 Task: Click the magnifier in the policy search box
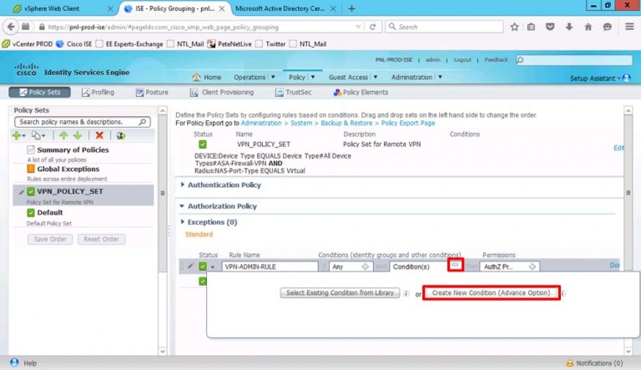[142, 122]
